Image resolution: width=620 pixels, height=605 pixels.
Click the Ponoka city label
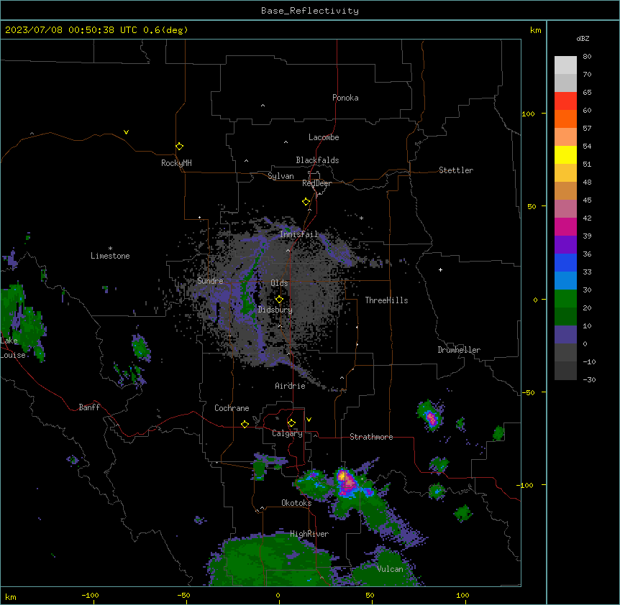pyautogui.click(x=345, y=98)
